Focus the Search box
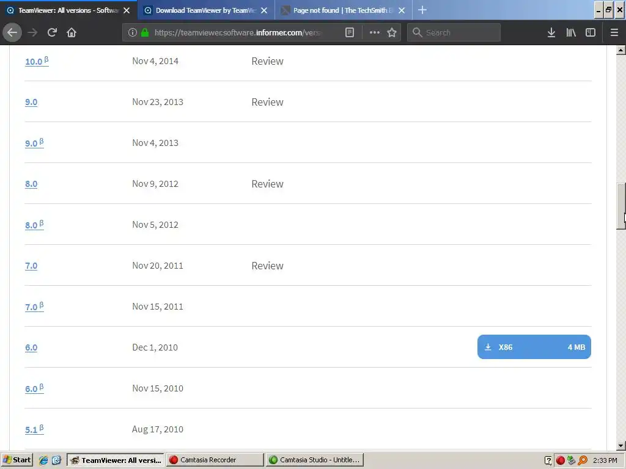The image size is (626, 469). (x=454, y=32)
